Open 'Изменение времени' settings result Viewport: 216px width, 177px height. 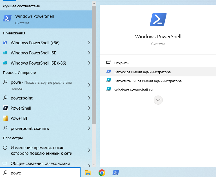coord(41,151)
